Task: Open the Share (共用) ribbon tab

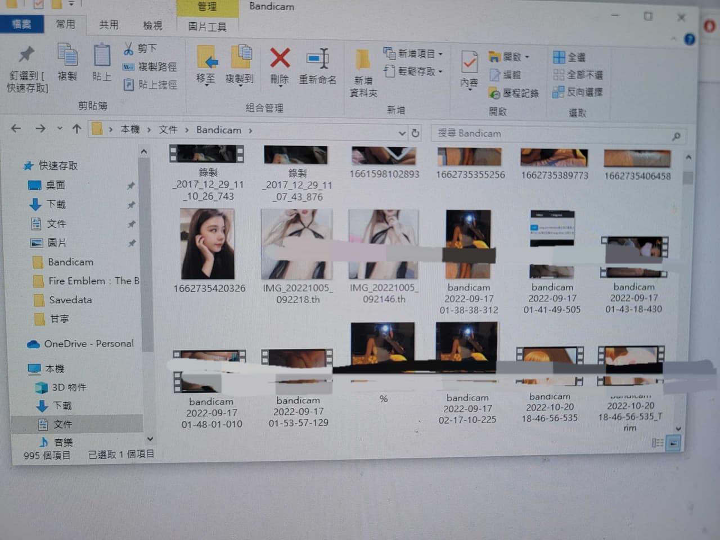Action: click(109, 25)
